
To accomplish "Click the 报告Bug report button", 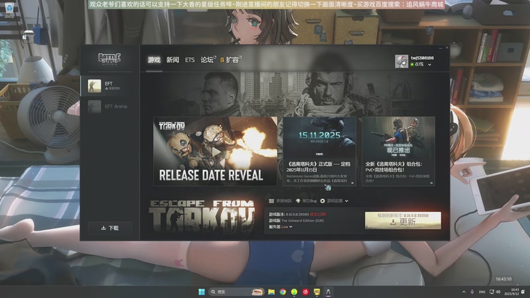I will (306, 201).
